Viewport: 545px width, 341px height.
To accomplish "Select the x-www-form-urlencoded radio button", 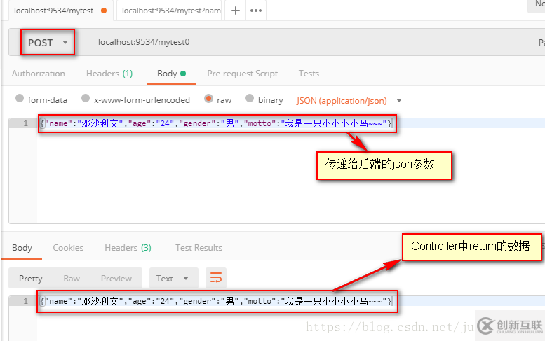I will (x=86, y=99).
